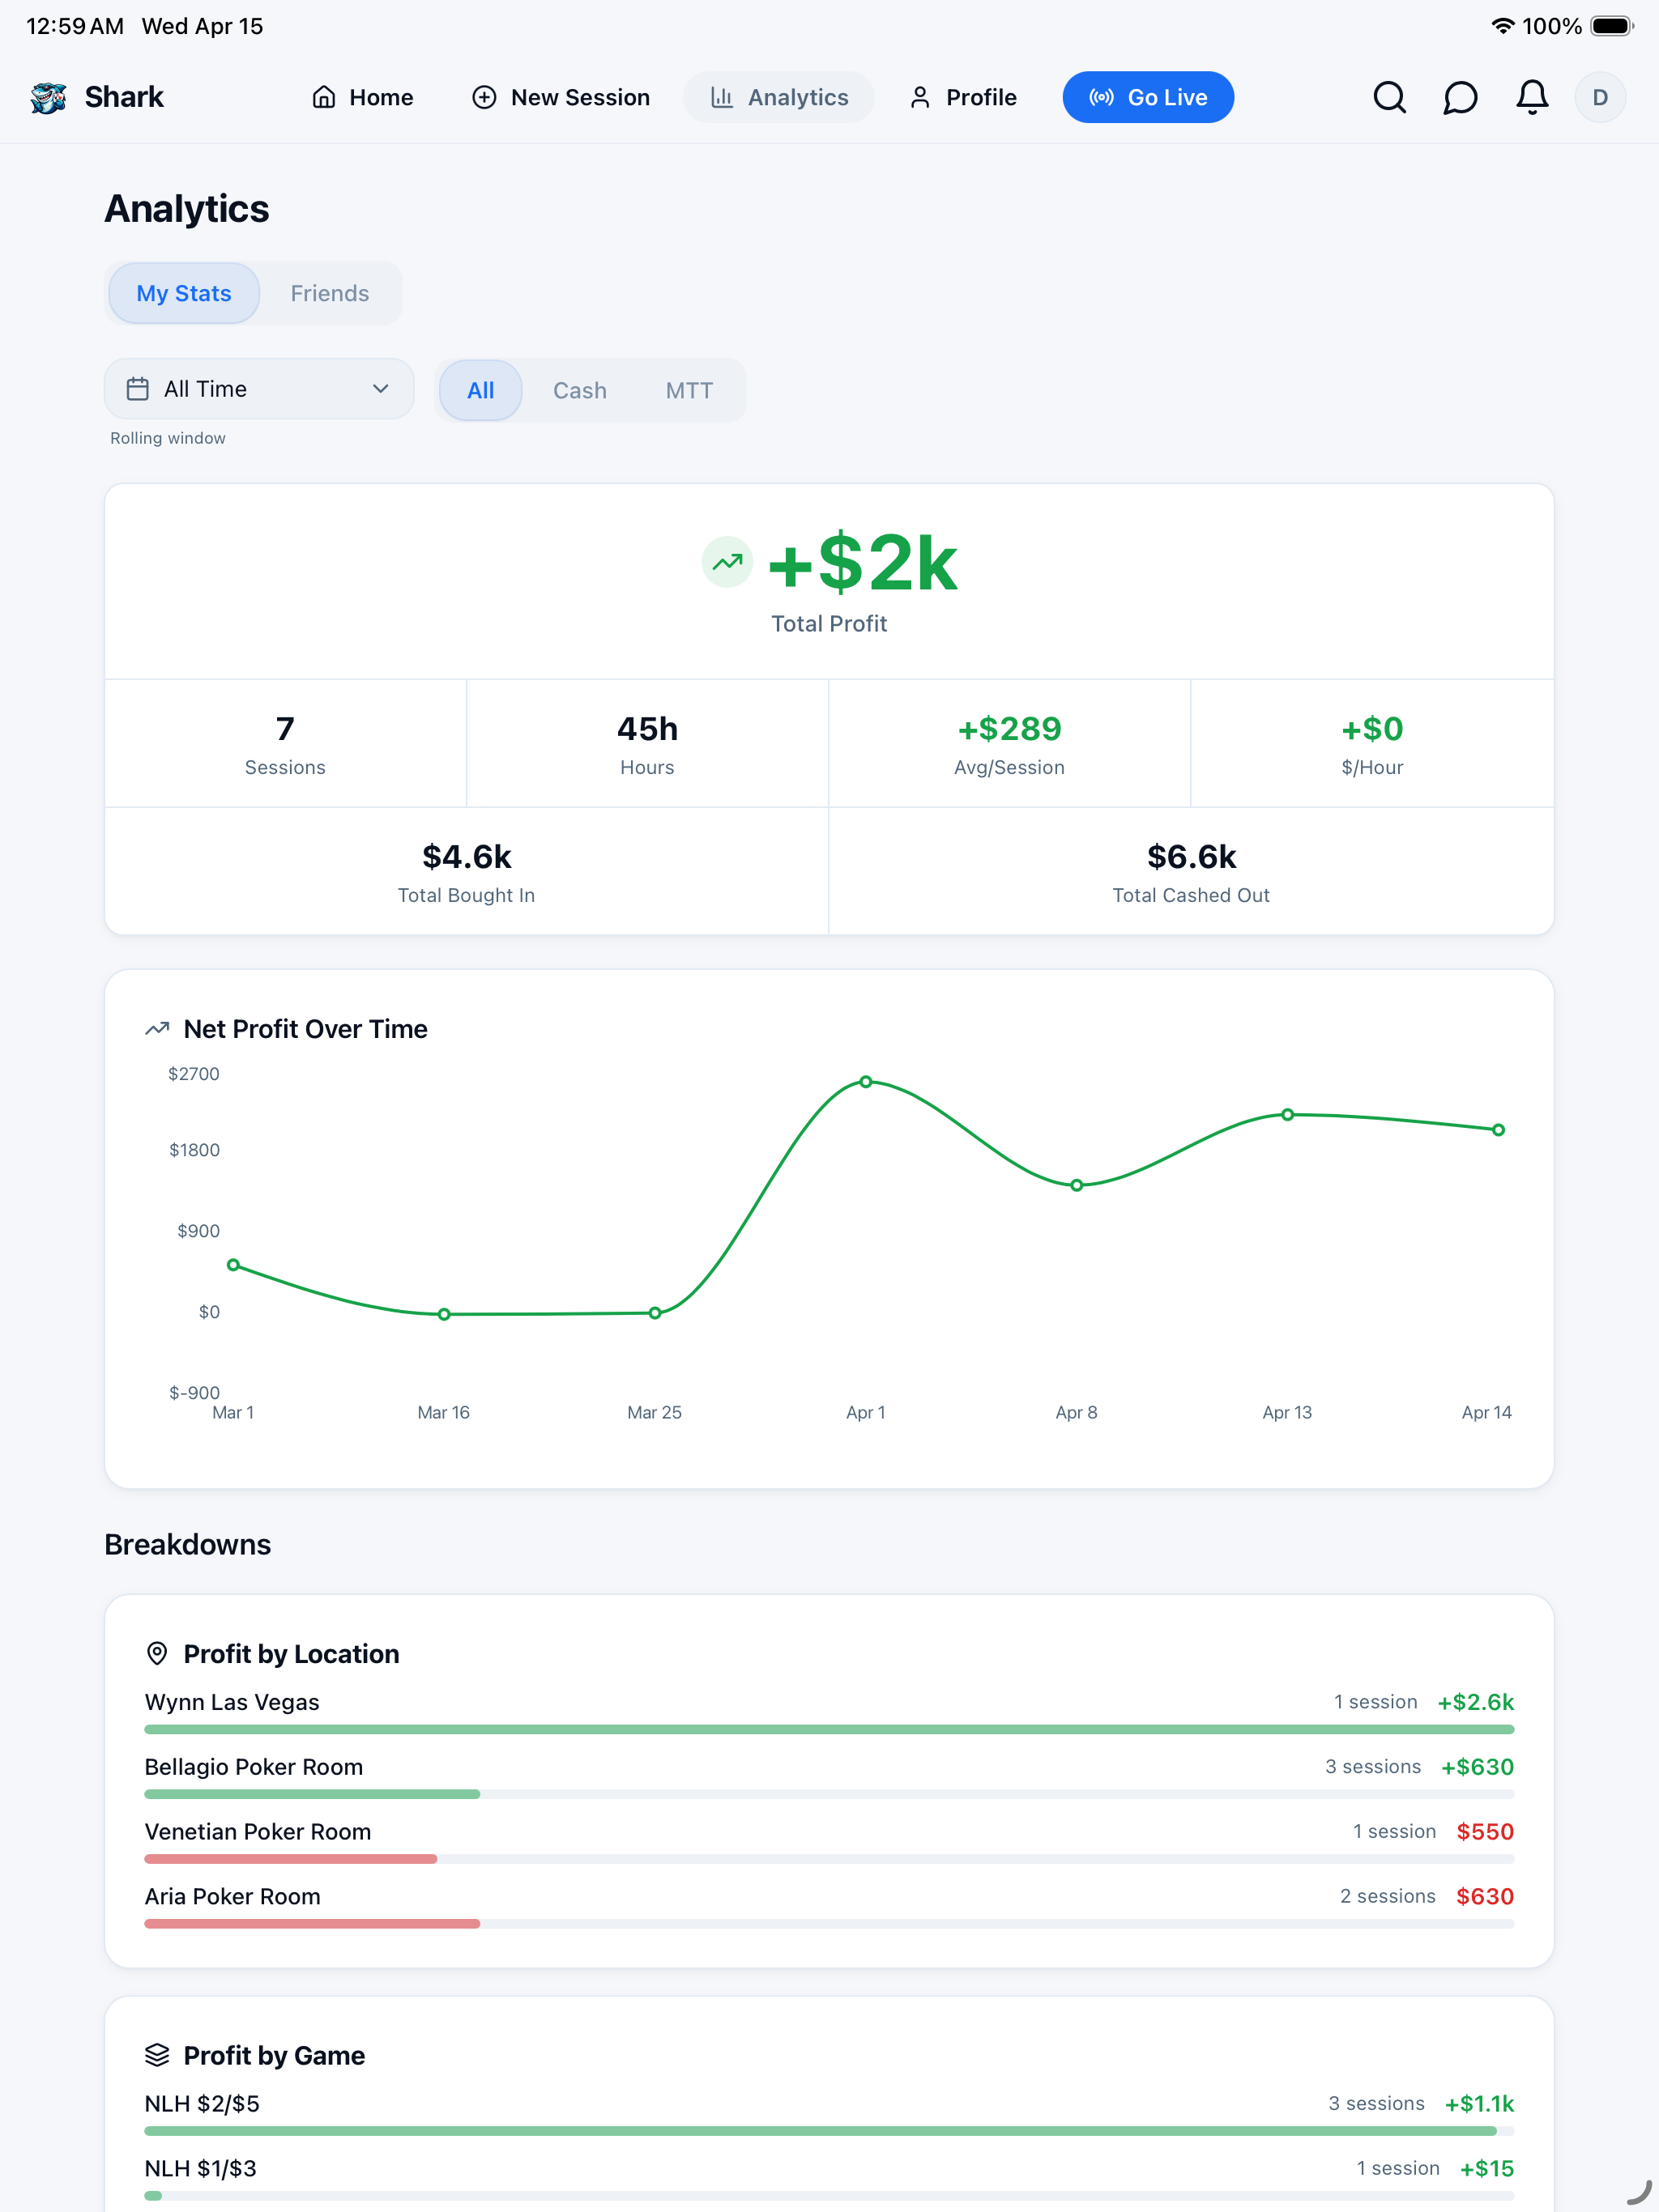
Task: Click the Profit by Location pin icon
Action: pos(157,1653)
